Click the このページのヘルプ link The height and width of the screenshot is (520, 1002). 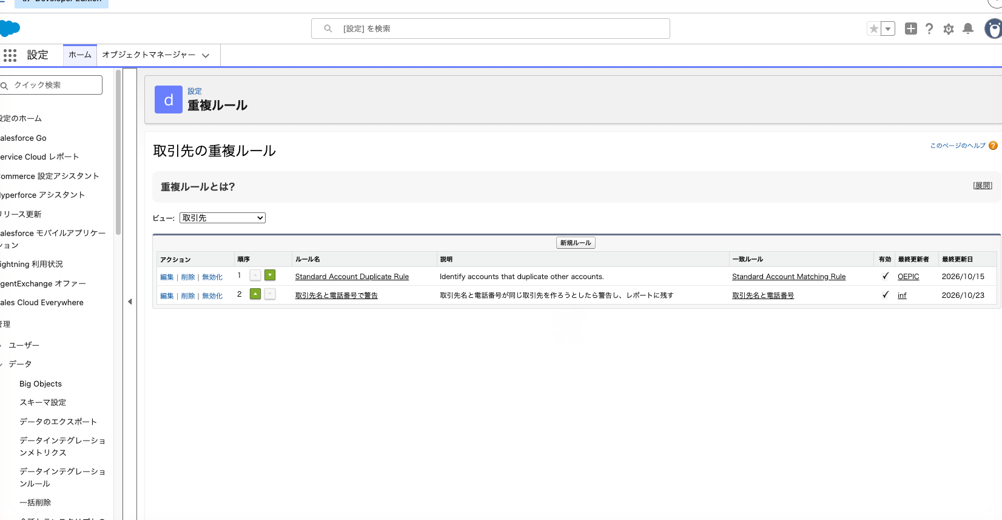pos(958,146)
